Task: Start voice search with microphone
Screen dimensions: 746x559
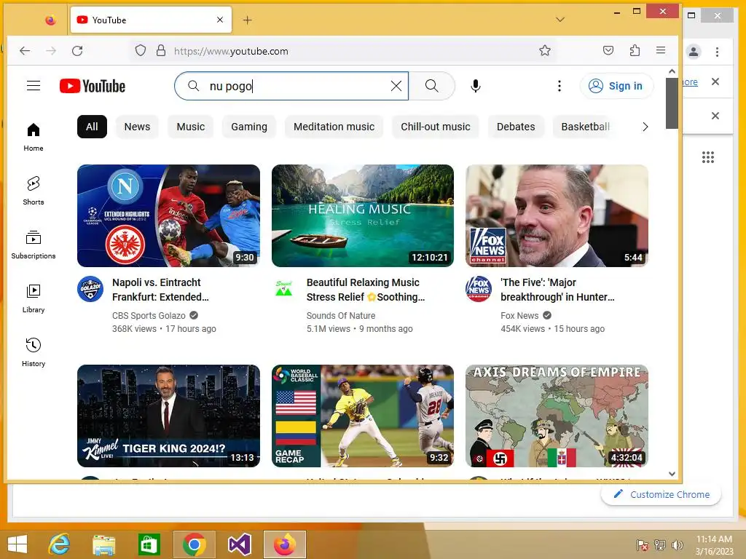Action: pyautogui.click(x=475, y=86)
